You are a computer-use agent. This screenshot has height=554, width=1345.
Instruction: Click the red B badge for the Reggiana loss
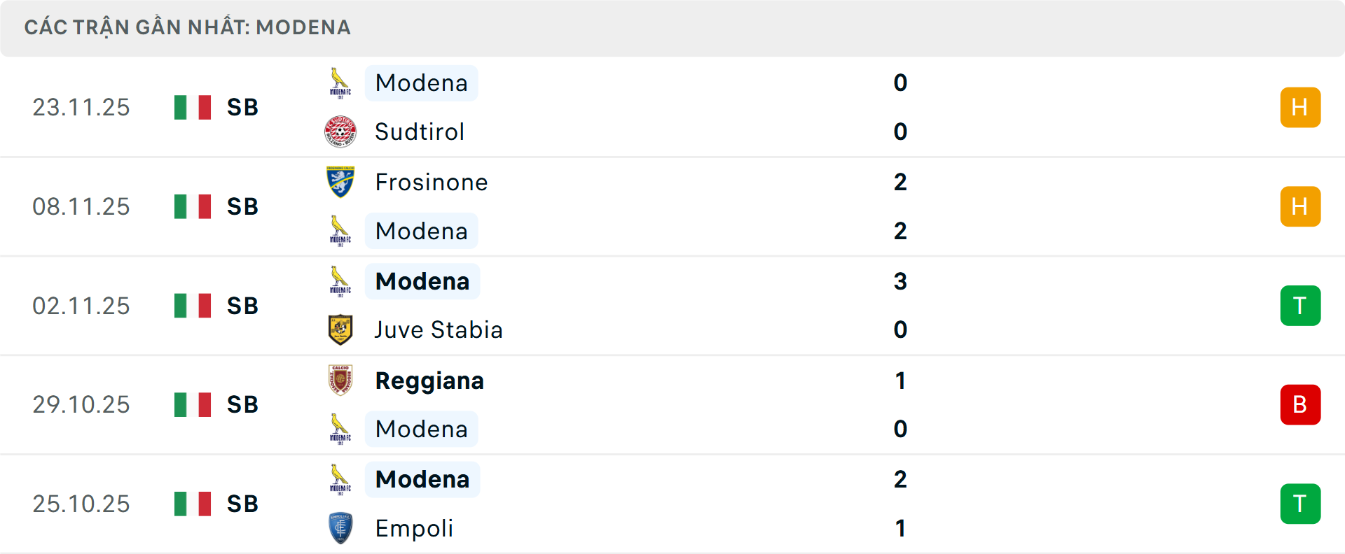(x=1300, y=404)
